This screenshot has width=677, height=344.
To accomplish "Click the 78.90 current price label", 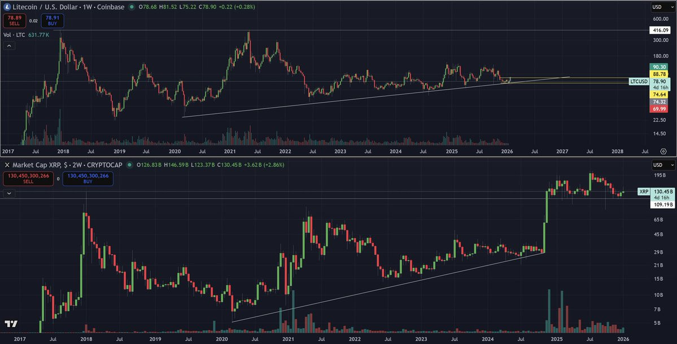I will [x=659, y=81].
